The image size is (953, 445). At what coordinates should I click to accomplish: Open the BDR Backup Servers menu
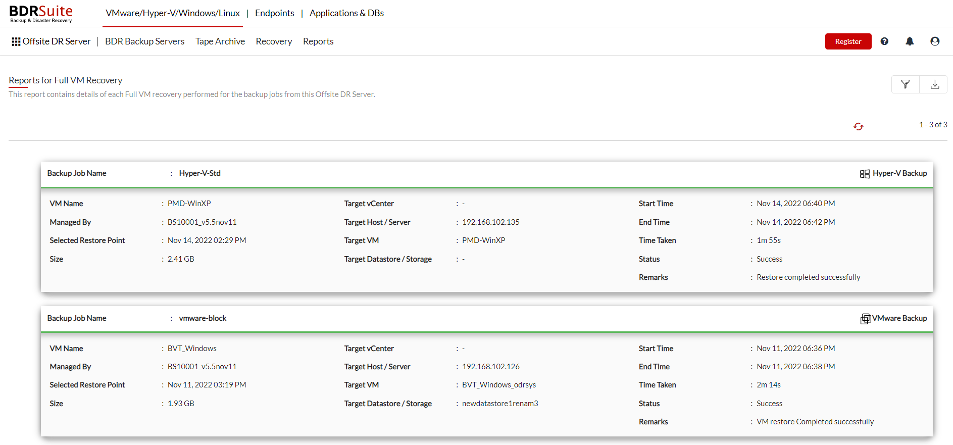point(145,41)
